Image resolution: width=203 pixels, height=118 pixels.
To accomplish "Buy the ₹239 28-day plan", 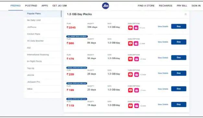I will coord(179,73).
